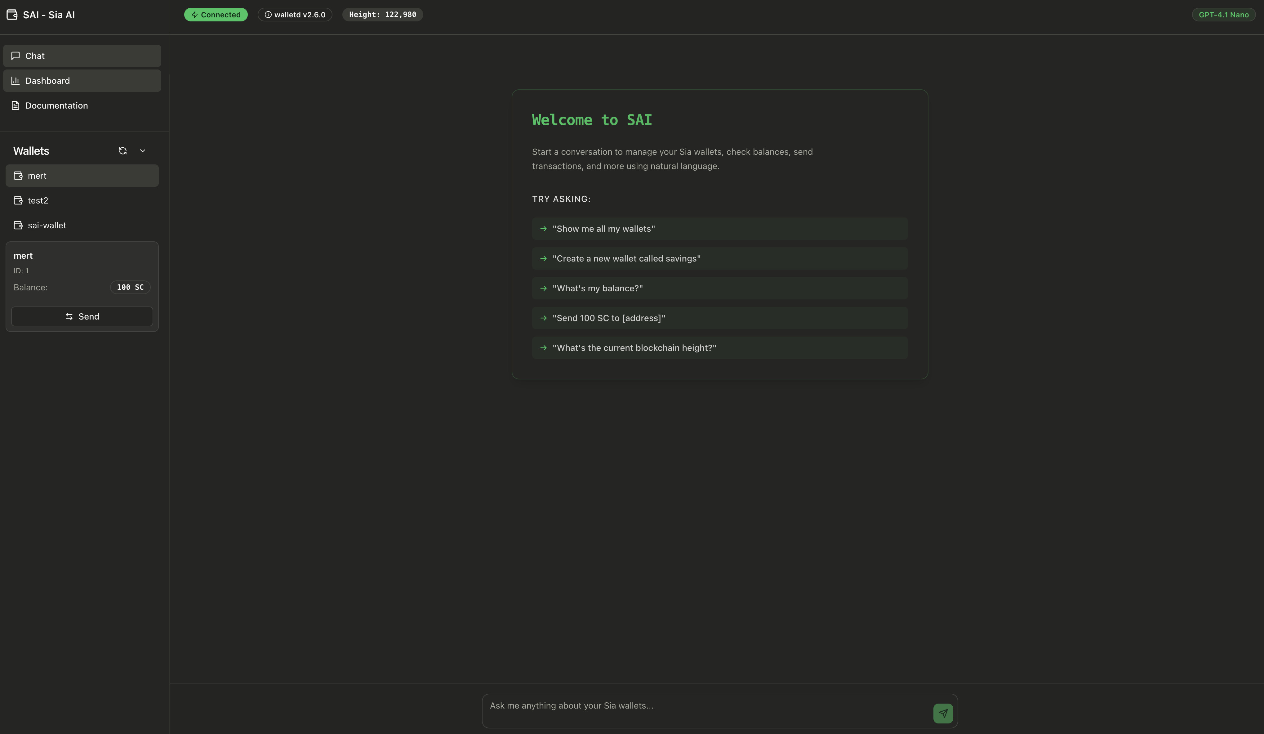This screenshot has width=1264, height=734.
Task: Click the Dashboard bar chart icon
Action: point(16,80)
